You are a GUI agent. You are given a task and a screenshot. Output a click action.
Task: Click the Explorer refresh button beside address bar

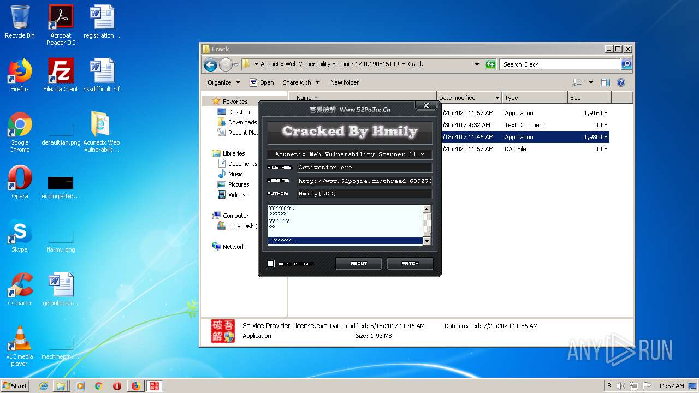click(490, 64)
